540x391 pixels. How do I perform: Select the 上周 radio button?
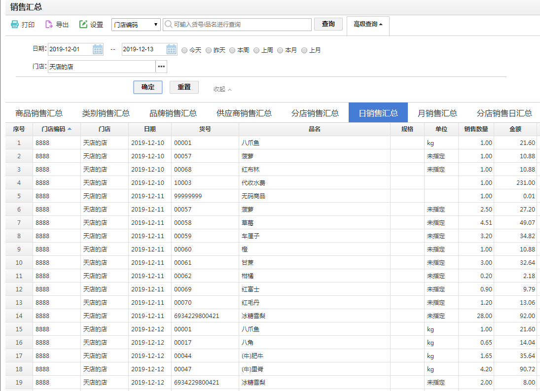[x=256, y=50]
